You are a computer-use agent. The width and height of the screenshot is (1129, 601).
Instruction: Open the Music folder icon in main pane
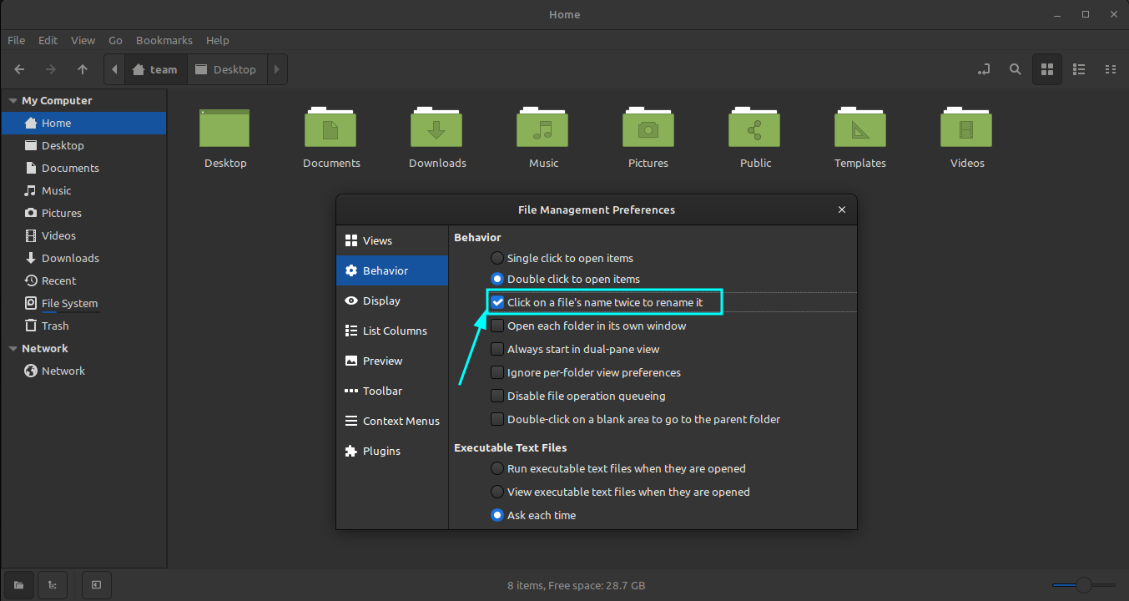click(x=542, y=129)
